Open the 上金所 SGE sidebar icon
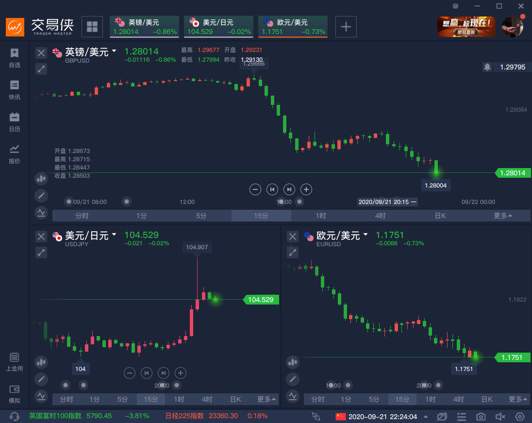The height and width of the screenshot is (423, 532). click(14, 361)
